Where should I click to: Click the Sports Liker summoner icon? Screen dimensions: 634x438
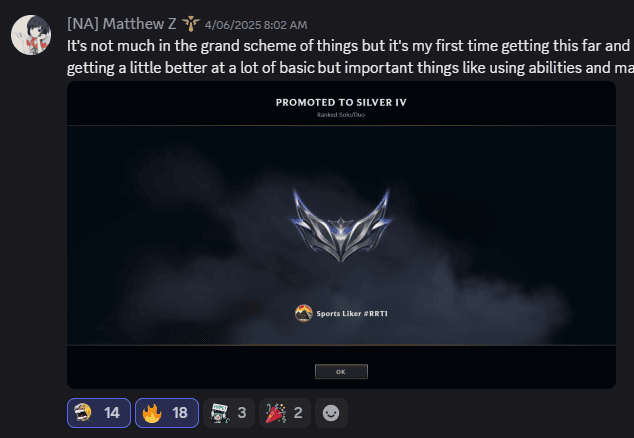[303, 313]
